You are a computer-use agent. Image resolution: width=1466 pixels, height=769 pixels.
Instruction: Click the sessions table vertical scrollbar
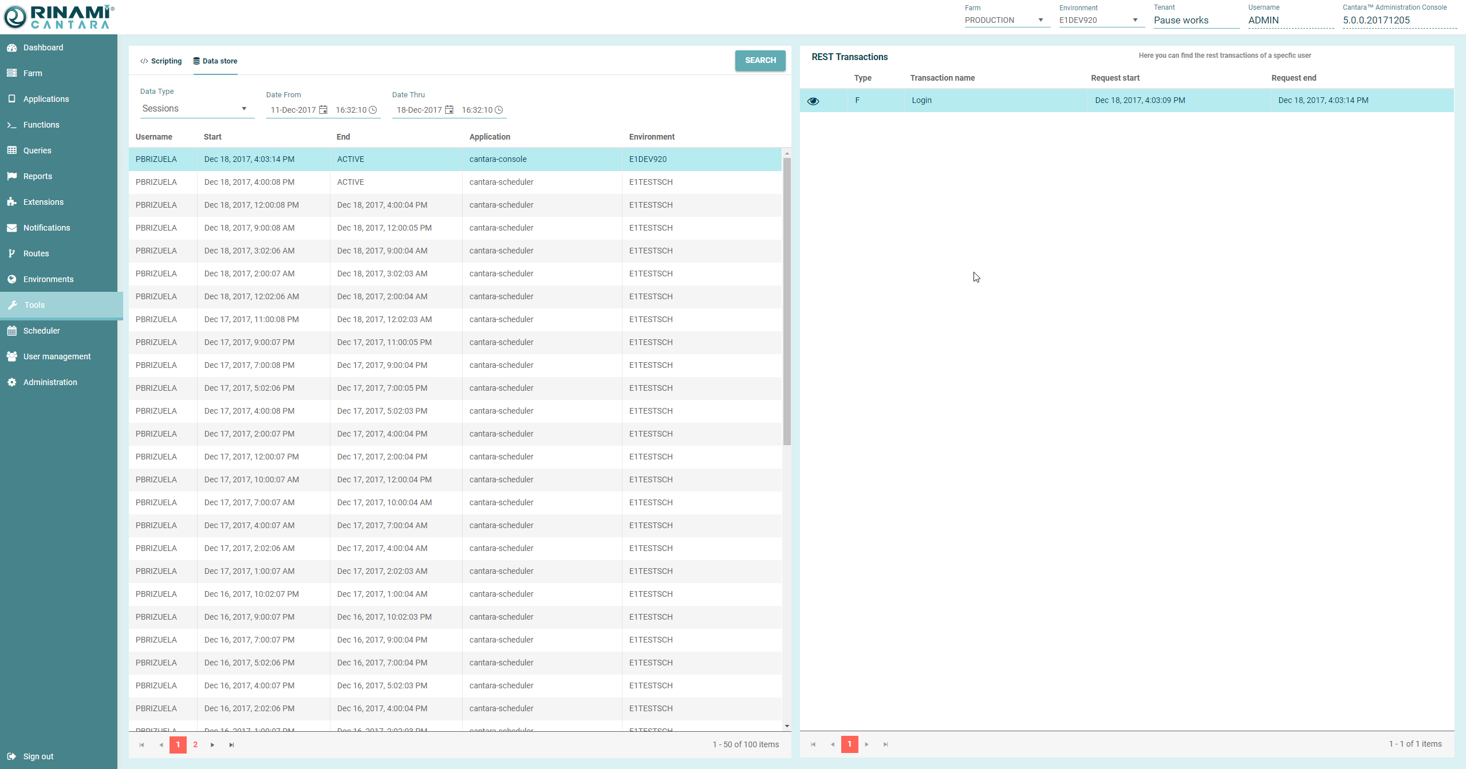coord(787,300)
